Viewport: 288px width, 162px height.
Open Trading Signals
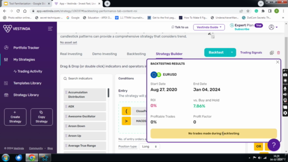pos(251,53)
